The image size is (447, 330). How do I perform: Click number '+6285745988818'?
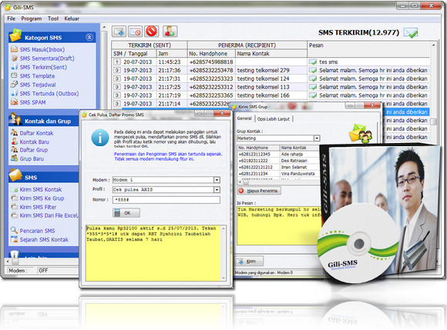click(211, 62)
